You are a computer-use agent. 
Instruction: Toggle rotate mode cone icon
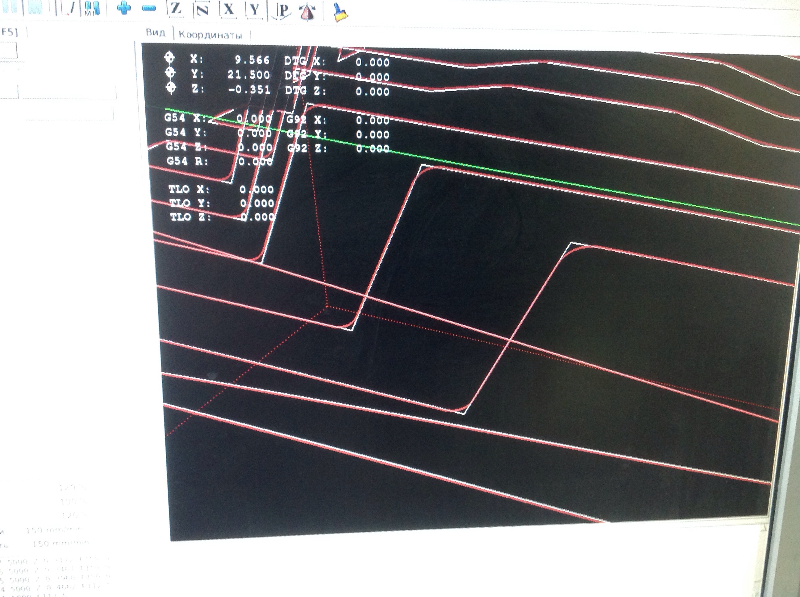(308, 12)
